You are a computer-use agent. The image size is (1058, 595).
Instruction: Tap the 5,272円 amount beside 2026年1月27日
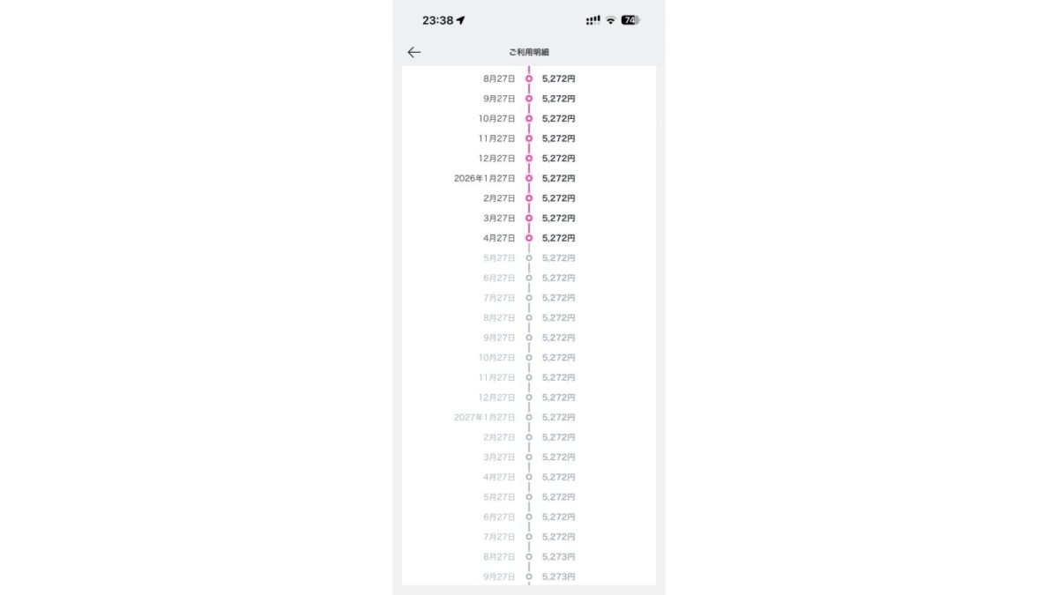click(558, 178)
